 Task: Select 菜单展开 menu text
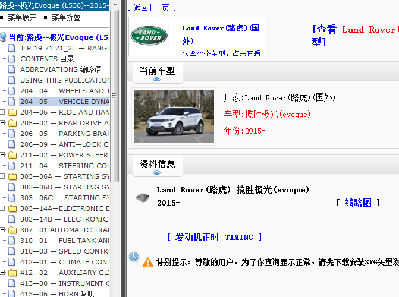click(x=22, y=18)
